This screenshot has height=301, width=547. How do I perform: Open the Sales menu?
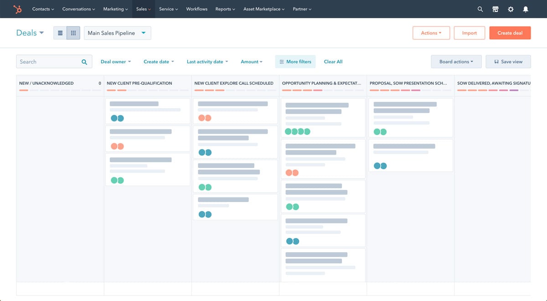[143, 9]
